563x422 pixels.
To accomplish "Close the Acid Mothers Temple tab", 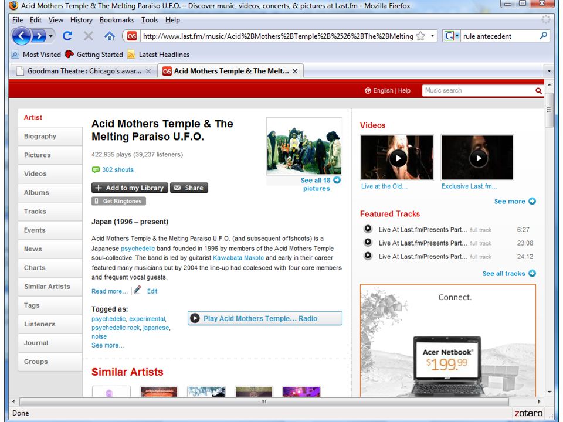I will pos(295,71).
